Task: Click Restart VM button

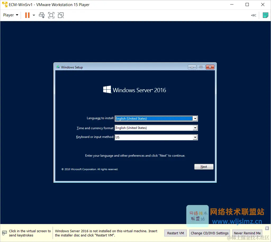Action: pos(175,233)
